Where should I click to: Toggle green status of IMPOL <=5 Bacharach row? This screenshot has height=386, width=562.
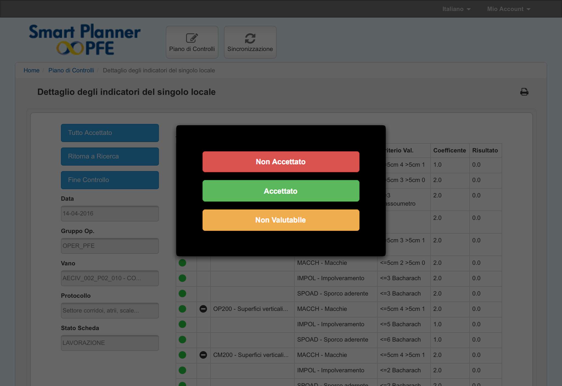tap(182, 324)
